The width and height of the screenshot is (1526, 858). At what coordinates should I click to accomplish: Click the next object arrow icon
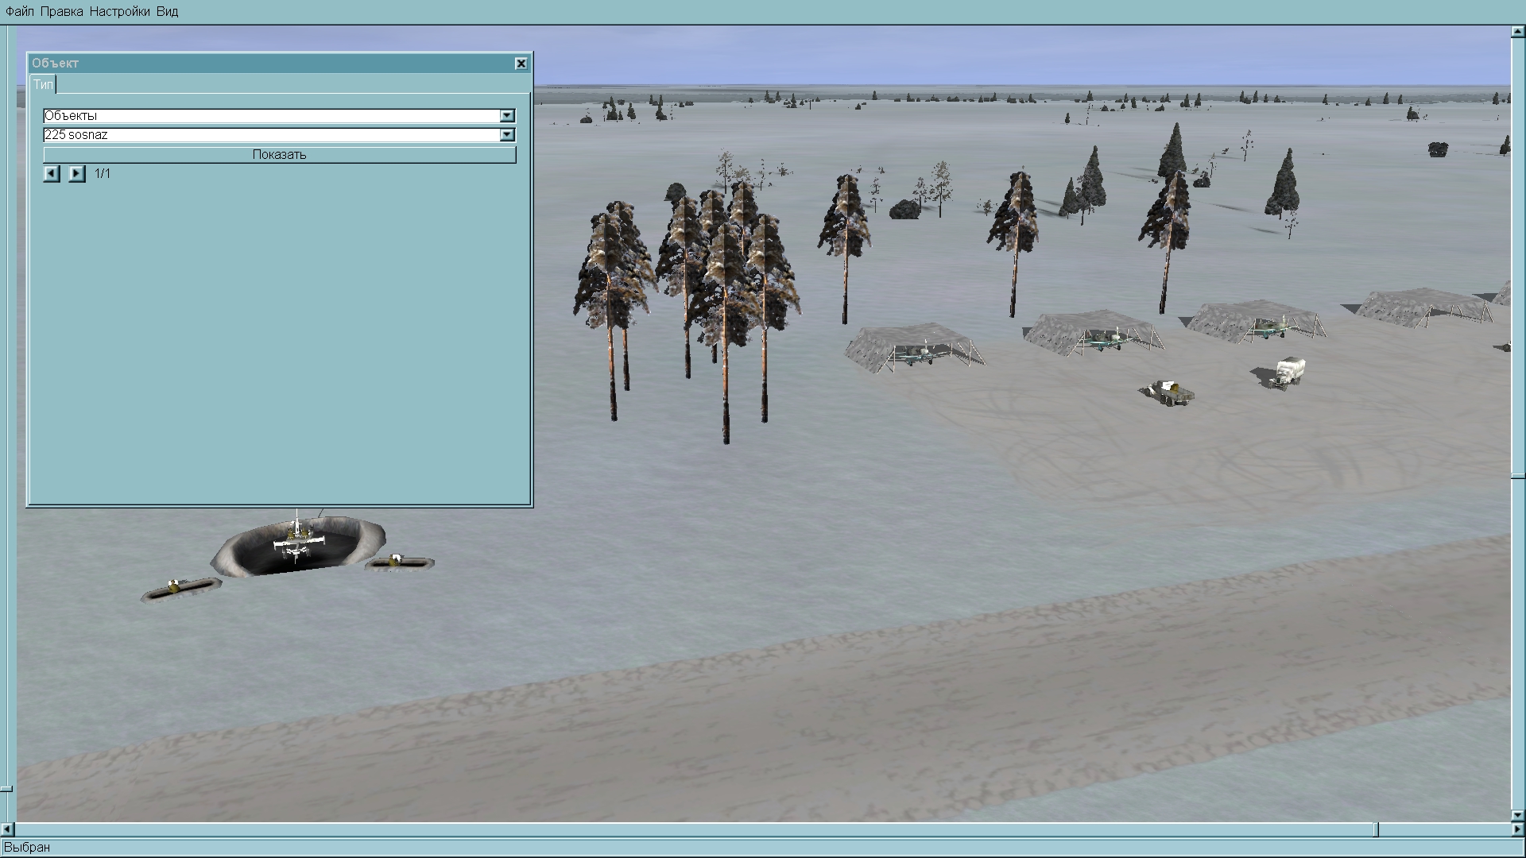pyautogui.click(x=76, y=173)
